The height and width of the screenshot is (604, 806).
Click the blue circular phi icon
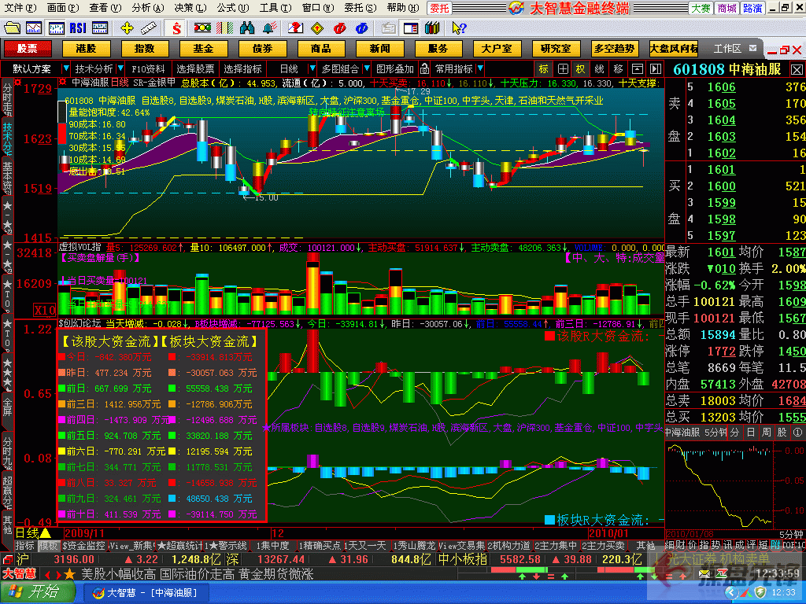[x=361, y=28]
